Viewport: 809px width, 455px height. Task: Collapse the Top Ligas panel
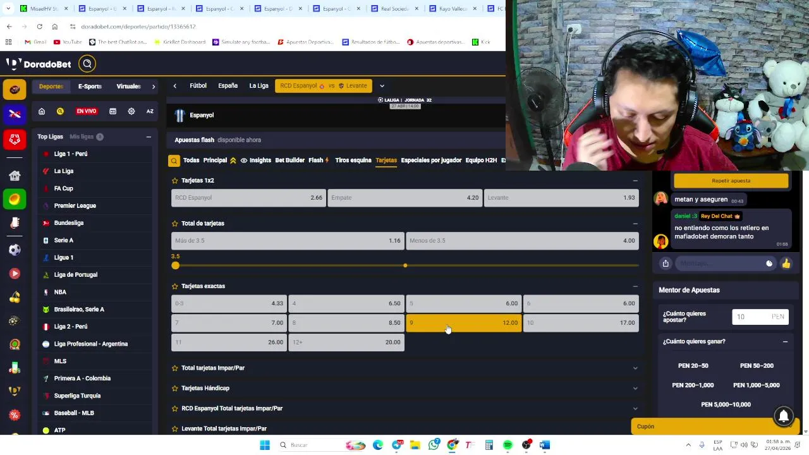coord(149,137)
